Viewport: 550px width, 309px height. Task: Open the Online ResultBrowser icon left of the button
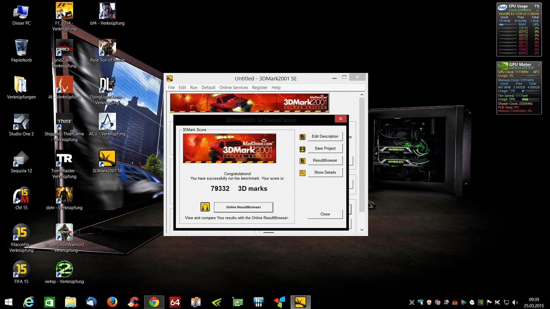coord(205,207)
